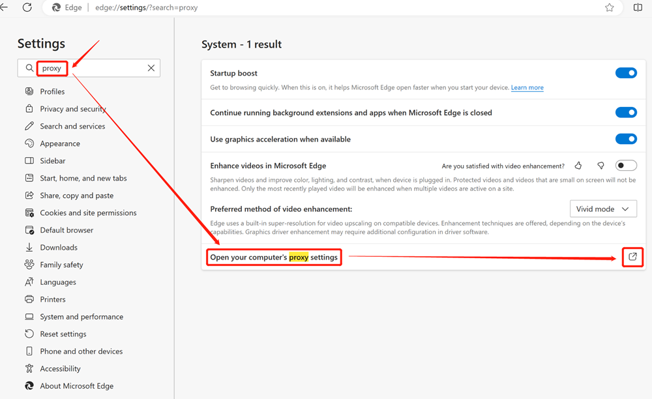Click 'Are you satisfied with video enhancement?' text
The width and height of the screenshot is (652, 399).
503,166
